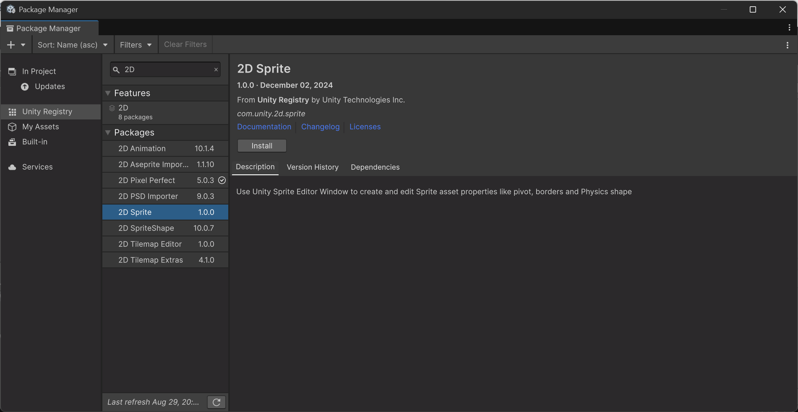The image size is (798, 412).
Task: Click the search field containing 2D
Action: 165,70
